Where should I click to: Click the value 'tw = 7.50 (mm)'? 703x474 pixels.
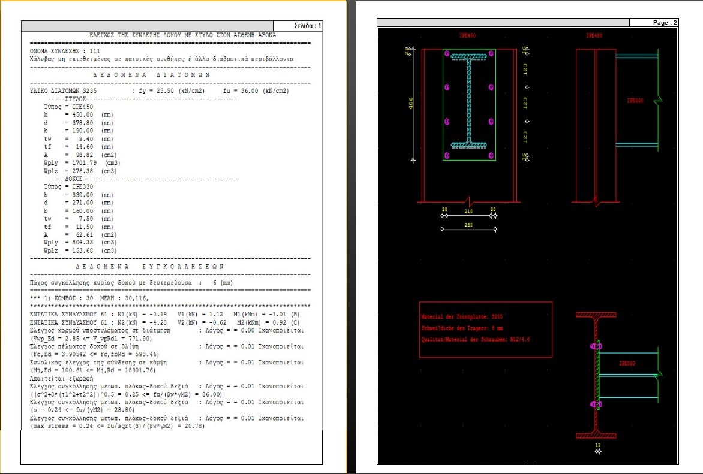pyautogui.click(x=79, y=219)
